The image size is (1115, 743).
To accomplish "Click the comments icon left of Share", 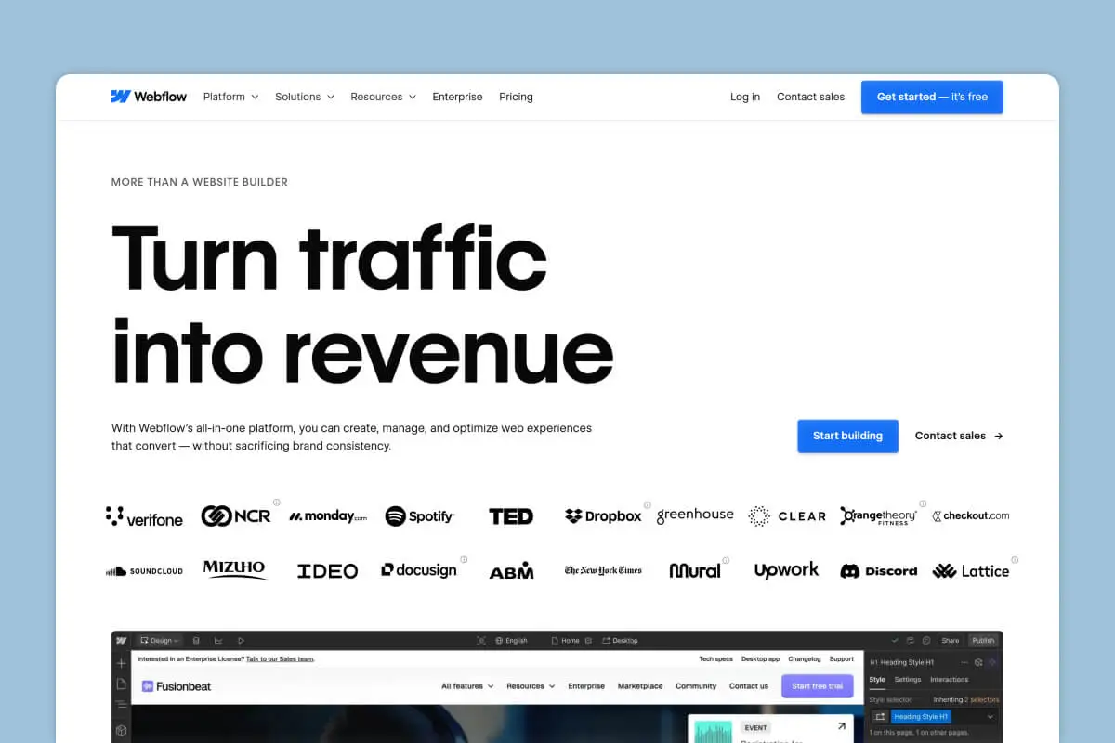I will [926, 641].
